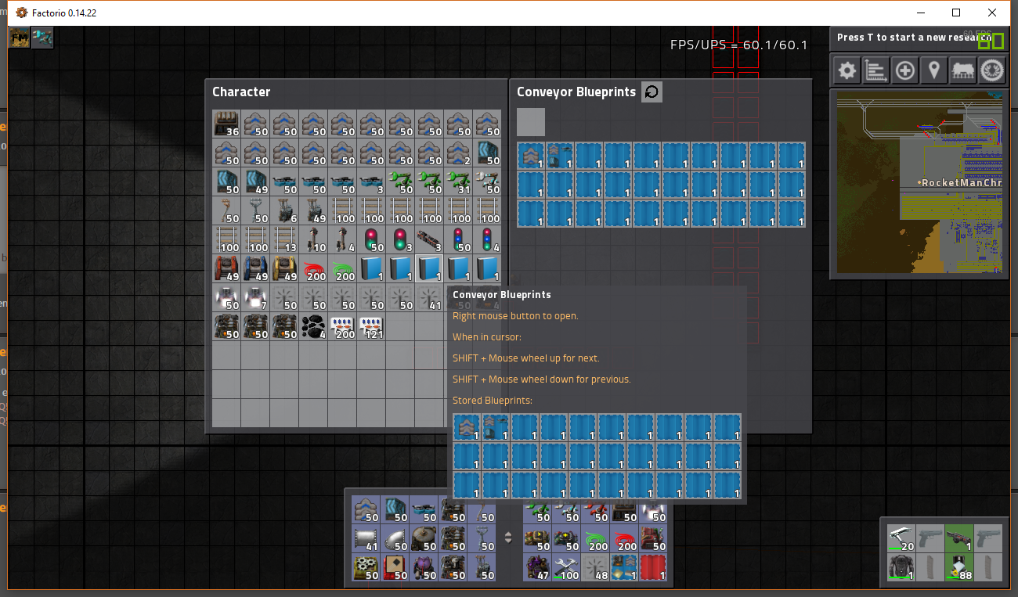The height and width of the screenshot is (597, 1018).
Task: Click the FM mod button at top left
Action: pyautogui.click(x=19, y=38)
